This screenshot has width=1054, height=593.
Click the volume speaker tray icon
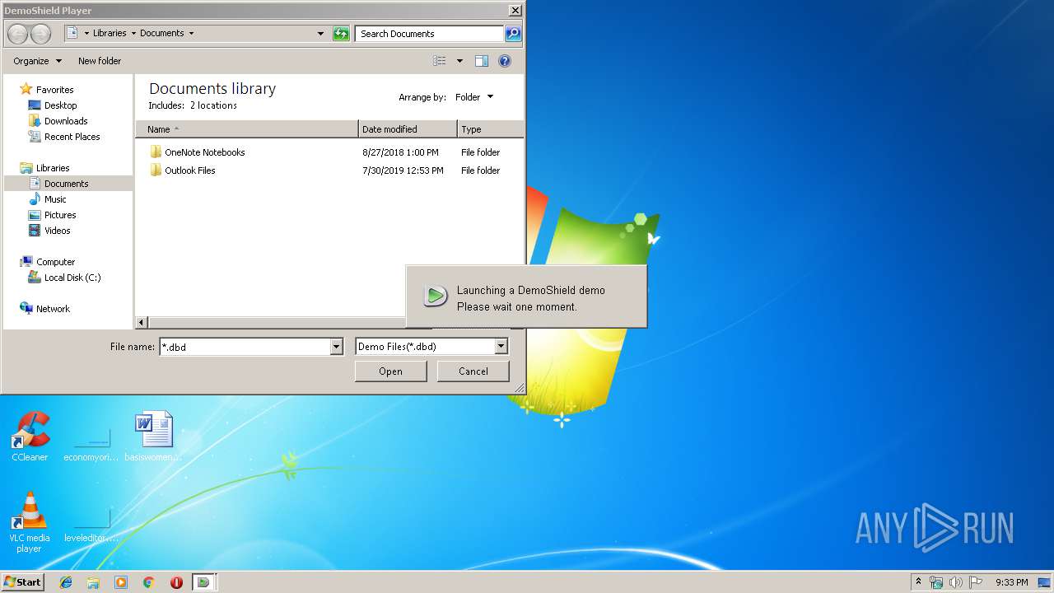[955, 582]
